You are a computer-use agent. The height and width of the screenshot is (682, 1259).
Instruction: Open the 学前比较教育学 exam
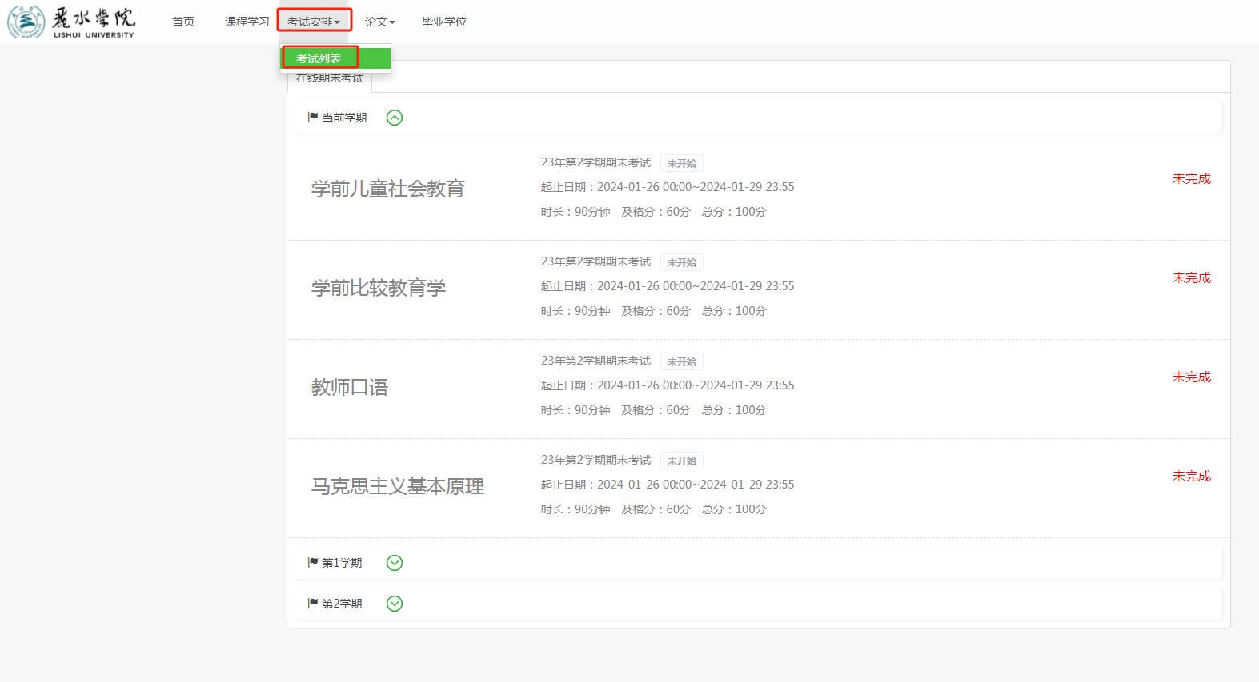click(x=379, y=288)
